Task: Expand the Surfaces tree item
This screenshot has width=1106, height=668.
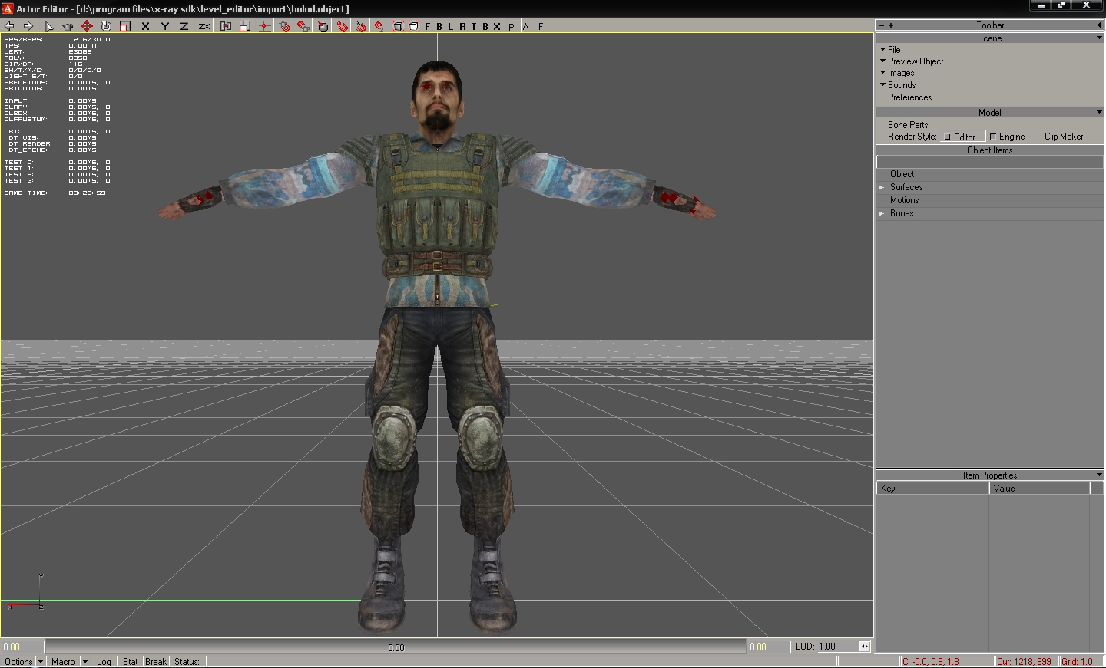Action: click(882, 187)
